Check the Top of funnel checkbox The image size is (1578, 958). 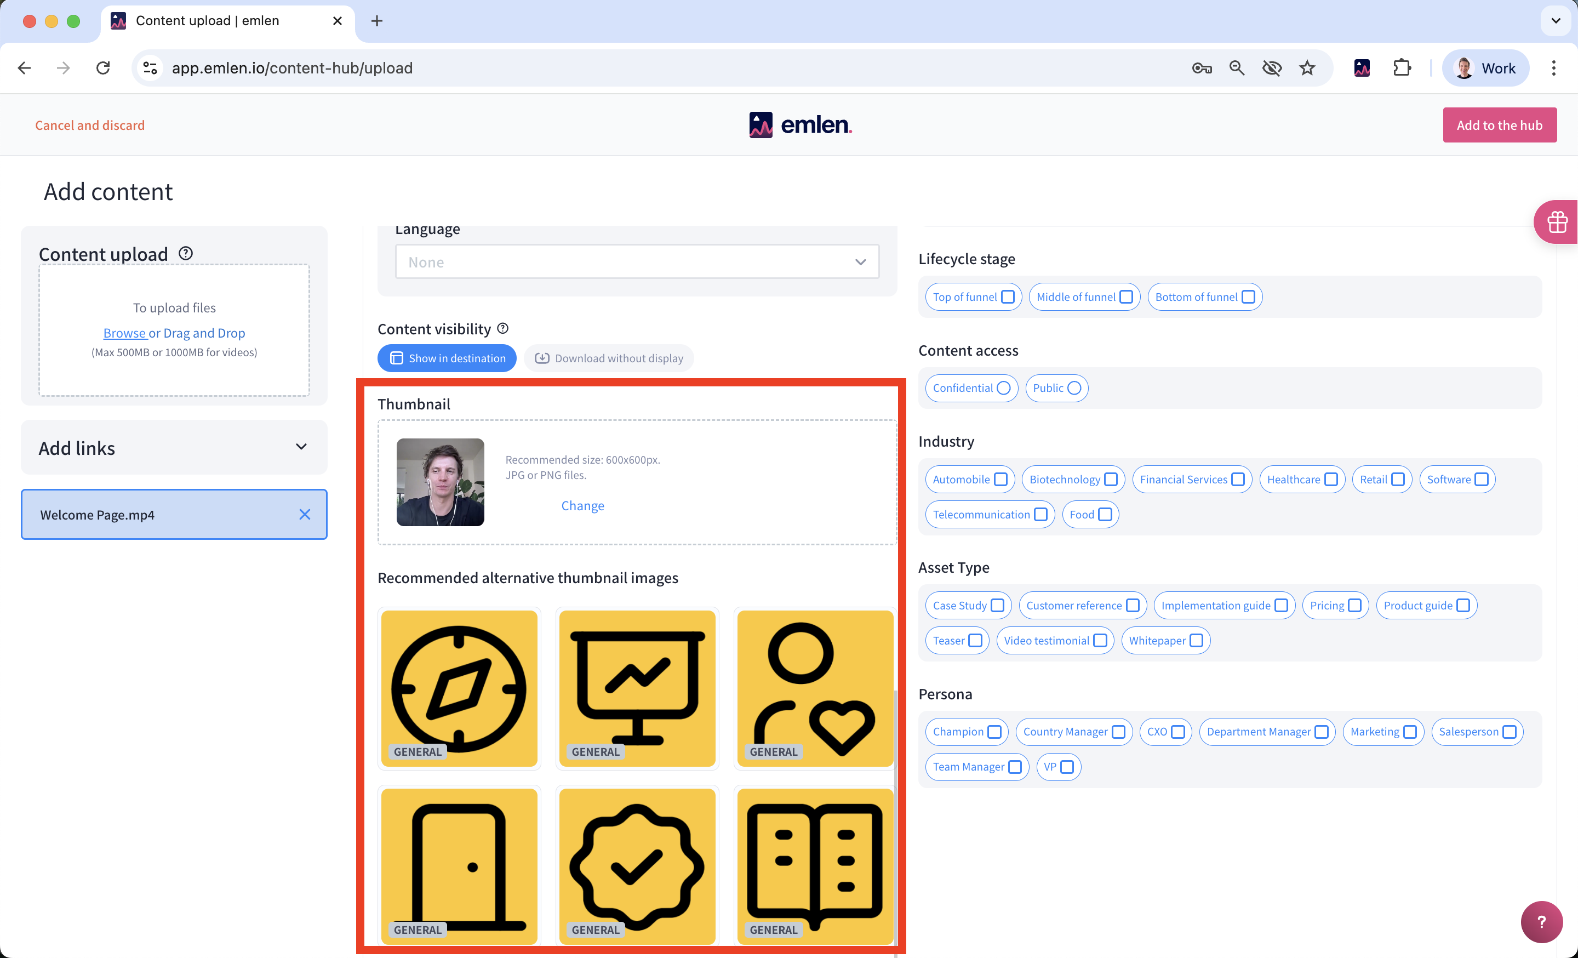coord(1008,297)
